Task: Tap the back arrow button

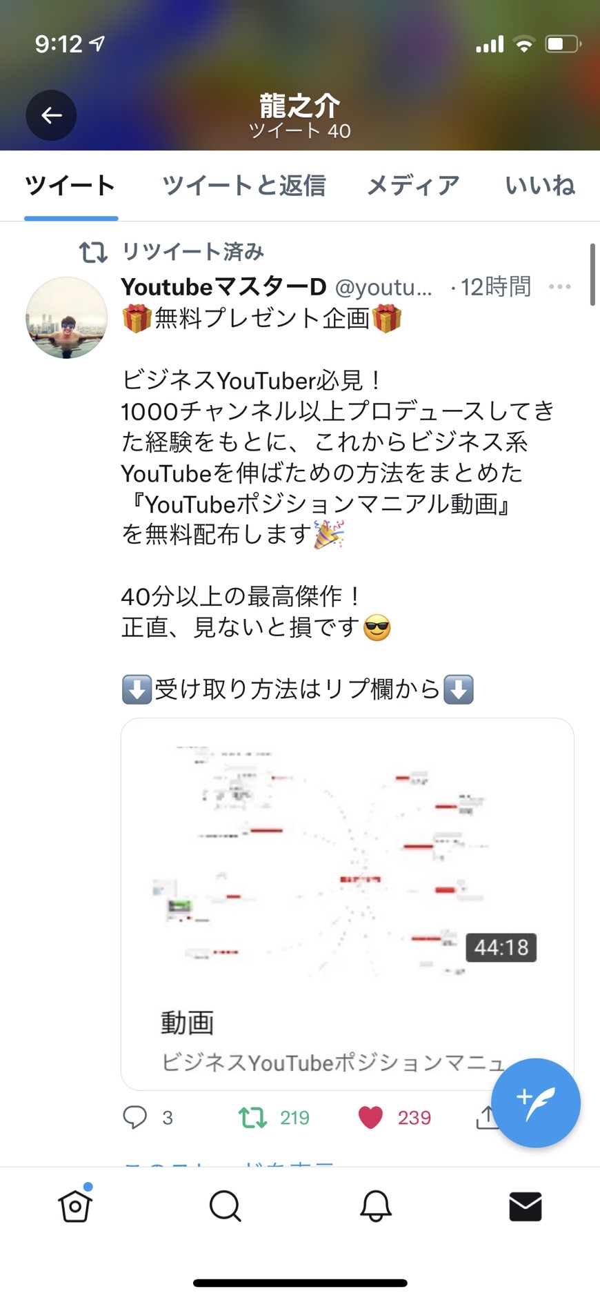Action: point(51,115)
